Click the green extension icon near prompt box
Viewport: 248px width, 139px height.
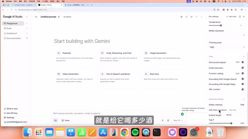[x=182, y=114]
